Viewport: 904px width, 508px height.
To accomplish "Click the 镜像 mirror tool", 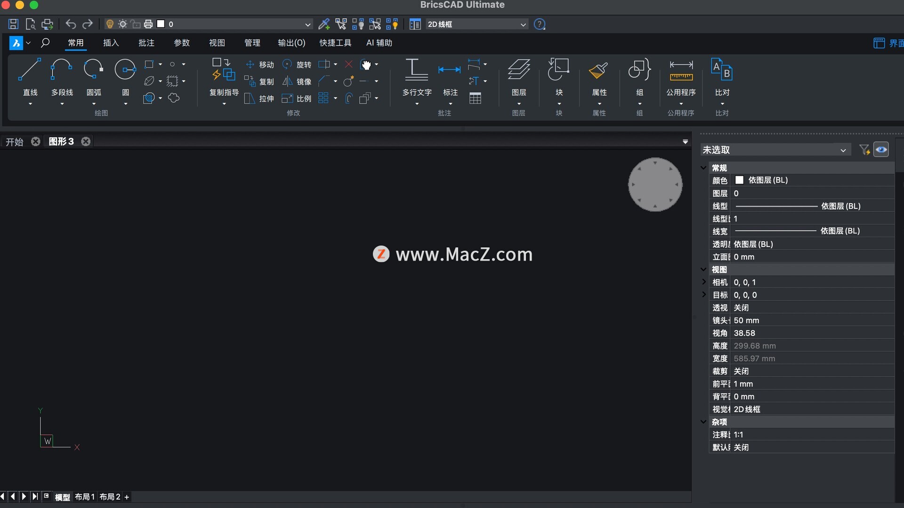I will 297,81.
